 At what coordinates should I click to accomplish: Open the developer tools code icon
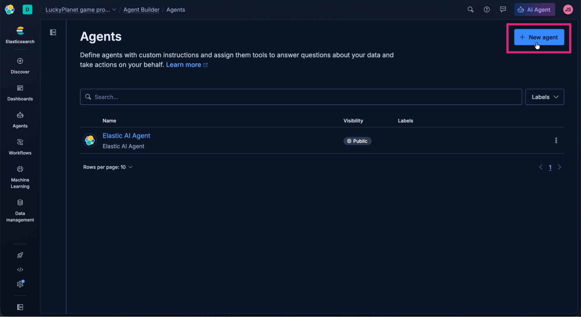20,270
